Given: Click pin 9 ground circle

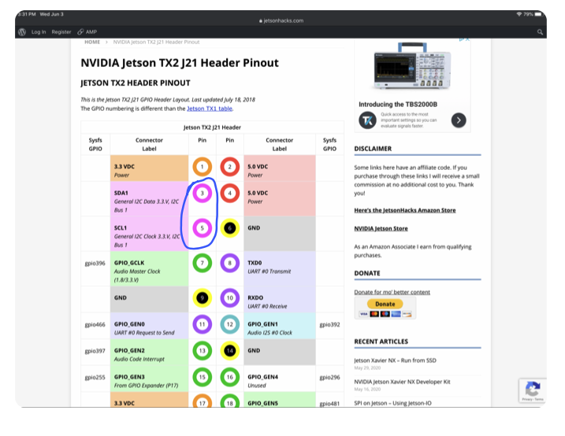Looking at the screenshot, I should pyautogui.click(x=203, y=297).
